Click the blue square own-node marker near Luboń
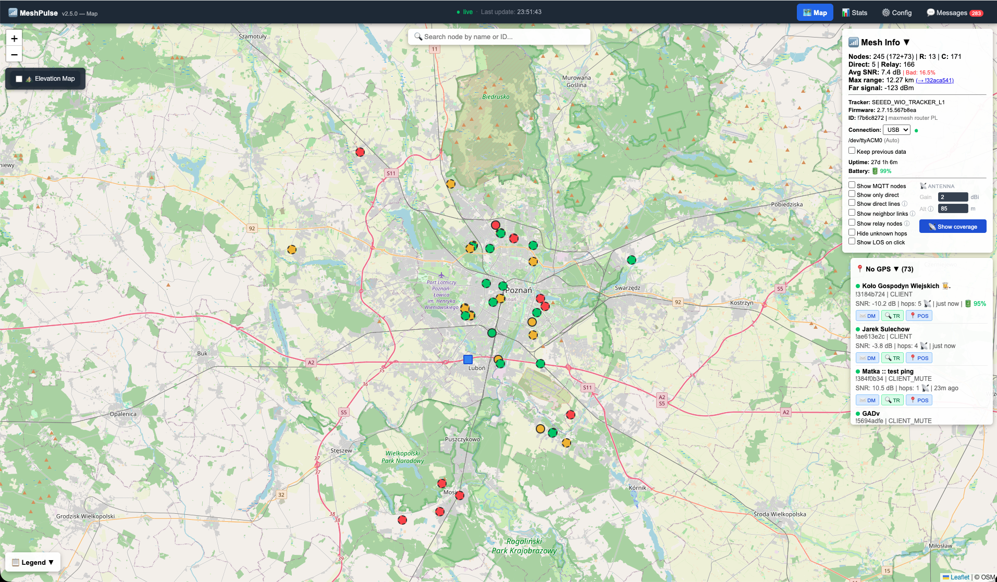Viewport: 997px width, 582px height. (468, 359)
